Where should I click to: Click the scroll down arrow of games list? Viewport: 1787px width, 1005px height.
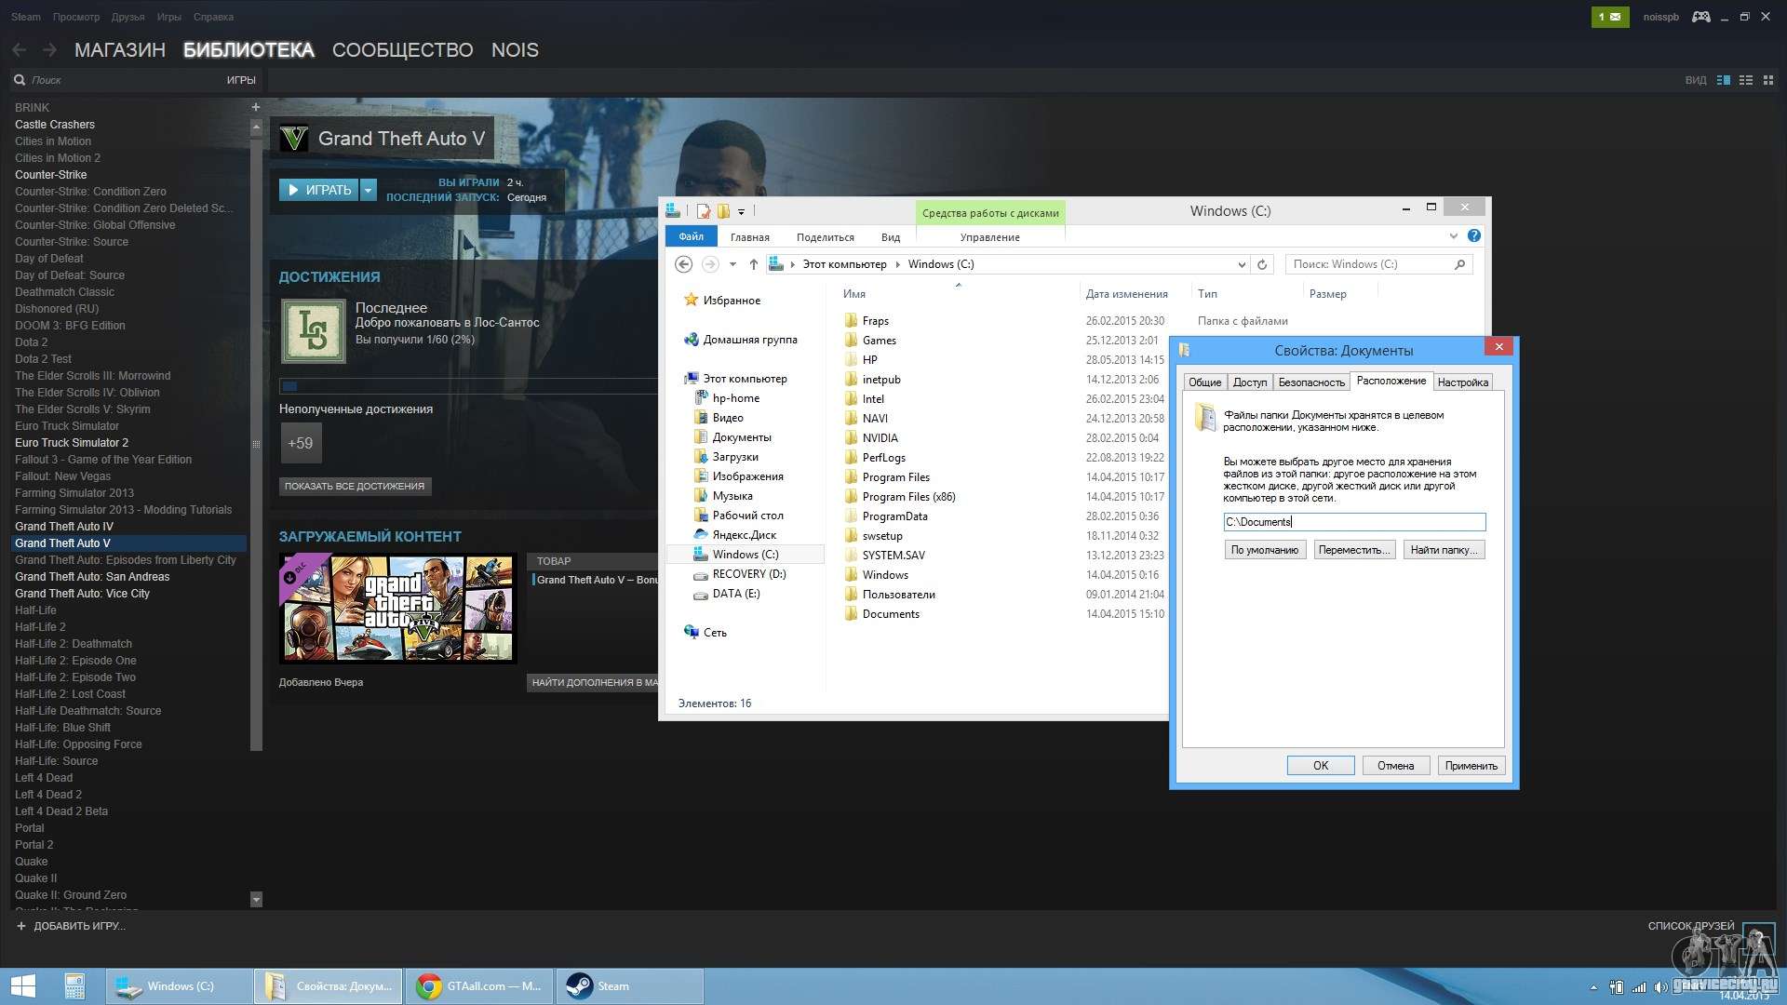[257, 899]
